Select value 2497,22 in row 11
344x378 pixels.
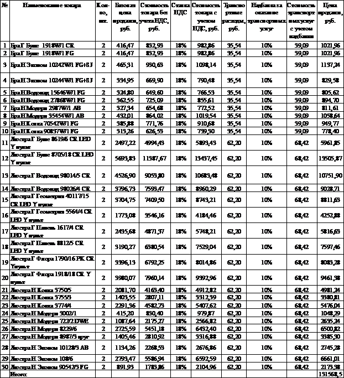(x=125, y=143)
